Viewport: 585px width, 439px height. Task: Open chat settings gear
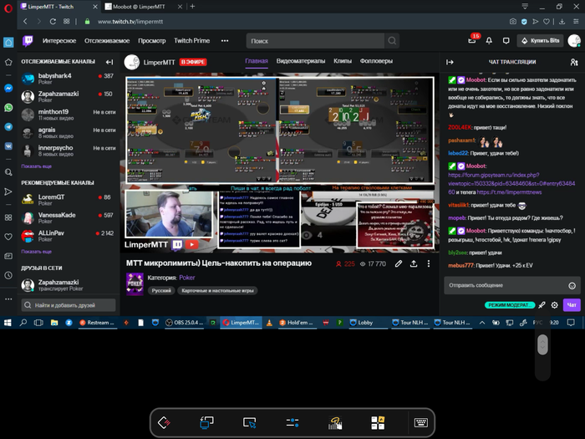(x=555, y=305)
